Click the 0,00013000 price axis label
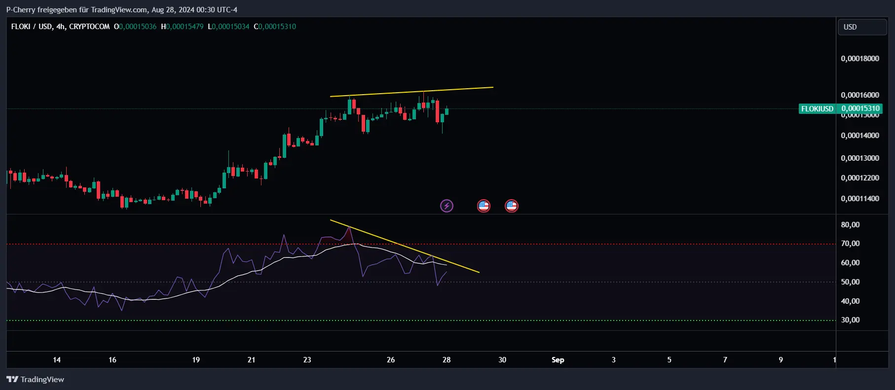This screenshot has height=390, width=895. [860, 158]
